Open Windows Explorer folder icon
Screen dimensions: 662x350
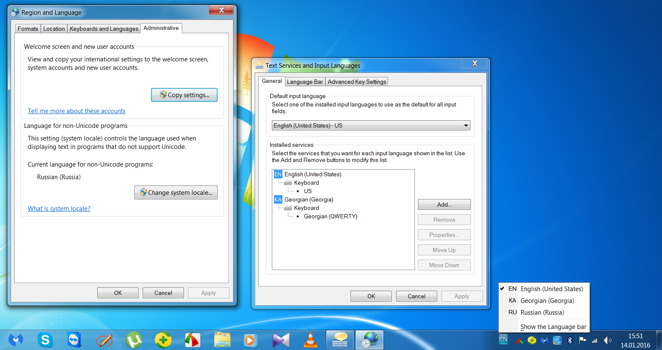pyautogui.click(x=222, y=340)
